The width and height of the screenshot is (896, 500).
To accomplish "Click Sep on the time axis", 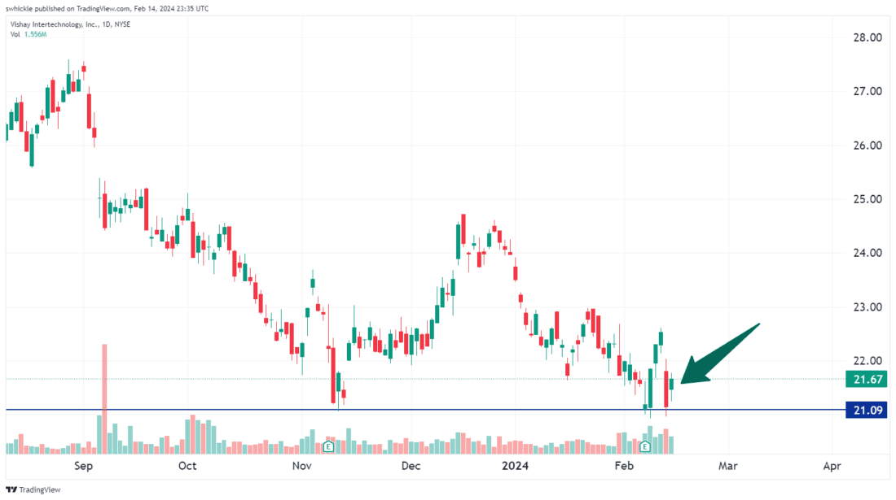I will click(x=83, y=466).
